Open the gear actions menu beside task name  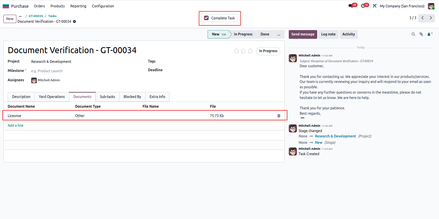click(74, 21)
